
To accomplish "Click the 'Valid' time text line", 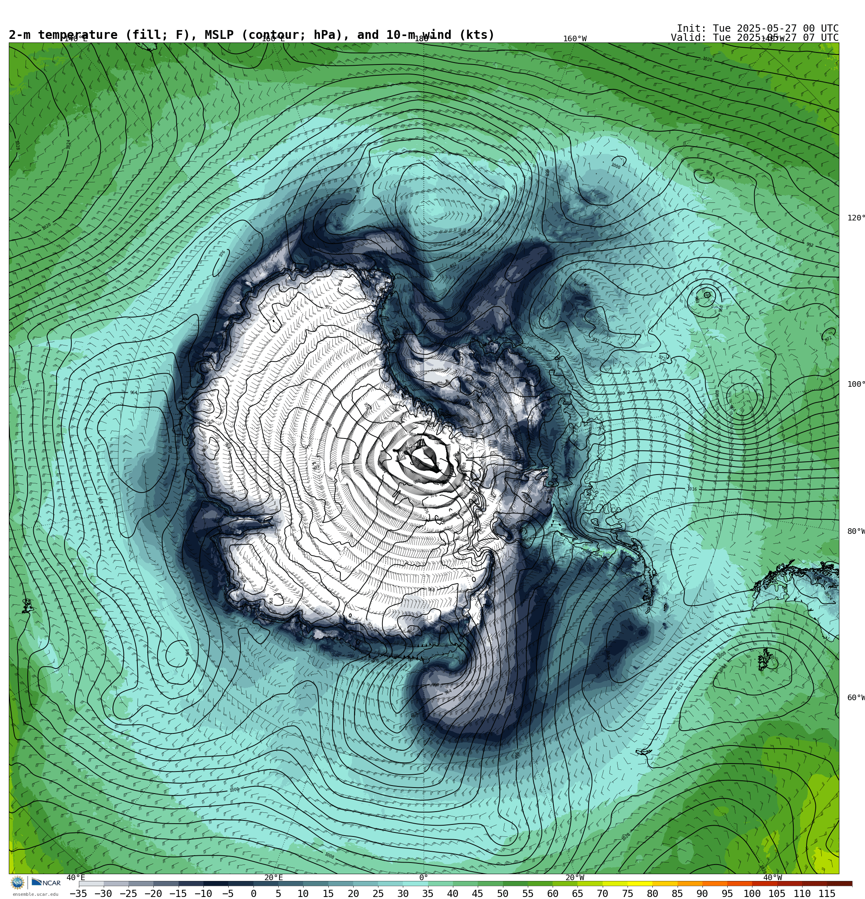I will pos(754,38).
